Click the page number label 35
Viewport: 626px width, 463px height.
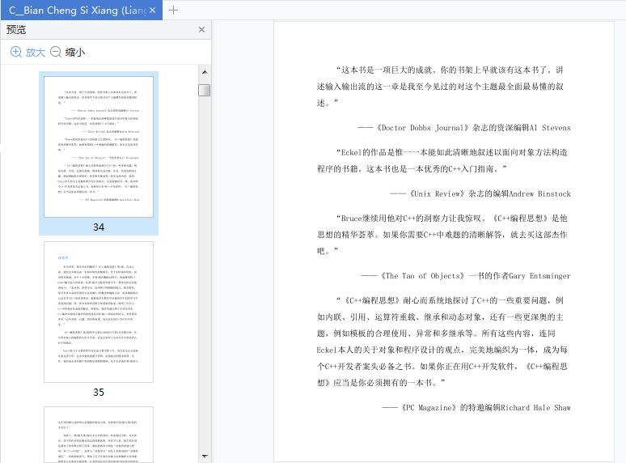point(99,393)
